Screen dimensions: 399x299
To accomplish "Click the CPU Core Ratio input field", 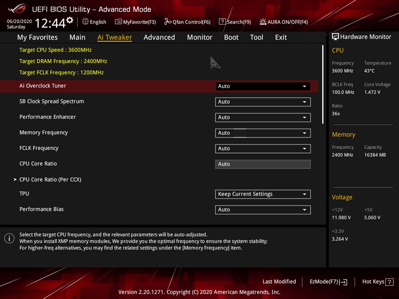I will click(263, 164).
